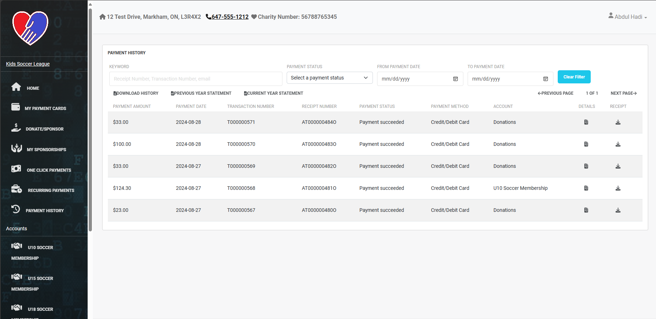This screenshot has width=656, height=319.
Task: Call the 647-555-1212 phone link
Action: 230,17
